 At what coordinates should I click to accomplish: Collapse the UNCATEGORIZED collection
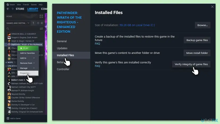[6, 66]
